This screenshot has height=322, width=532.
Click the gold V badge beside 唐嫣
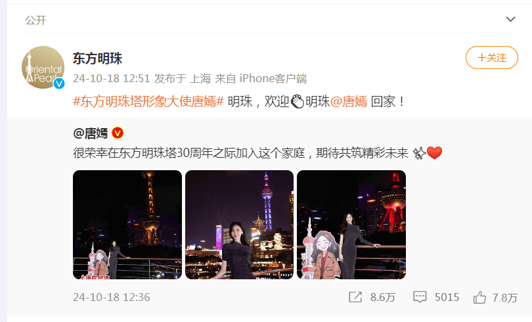tap(118, 133)
